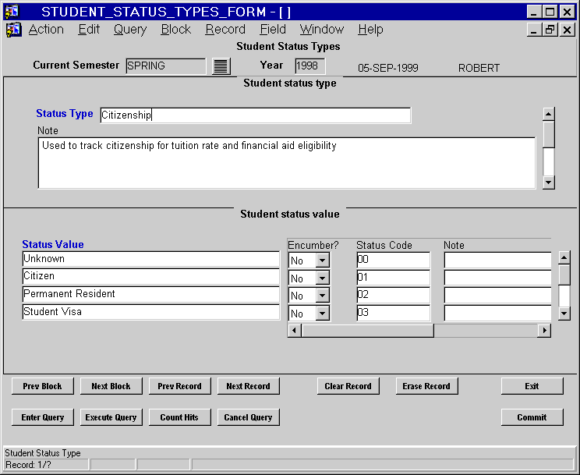
Task: Click the Erase Record button
Action: click(x=426, y=386)
